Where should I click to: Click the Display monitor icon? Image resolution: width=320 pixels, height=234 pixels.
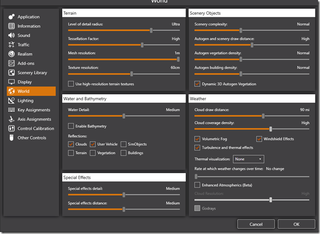click(x=11, y=82)
